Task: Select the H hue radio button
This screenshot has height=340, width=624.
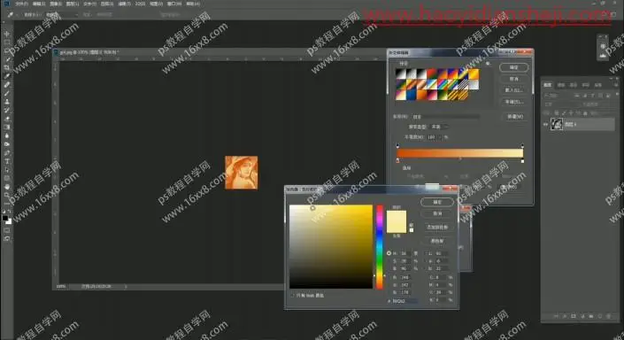Action: click(x=389, y=253)
